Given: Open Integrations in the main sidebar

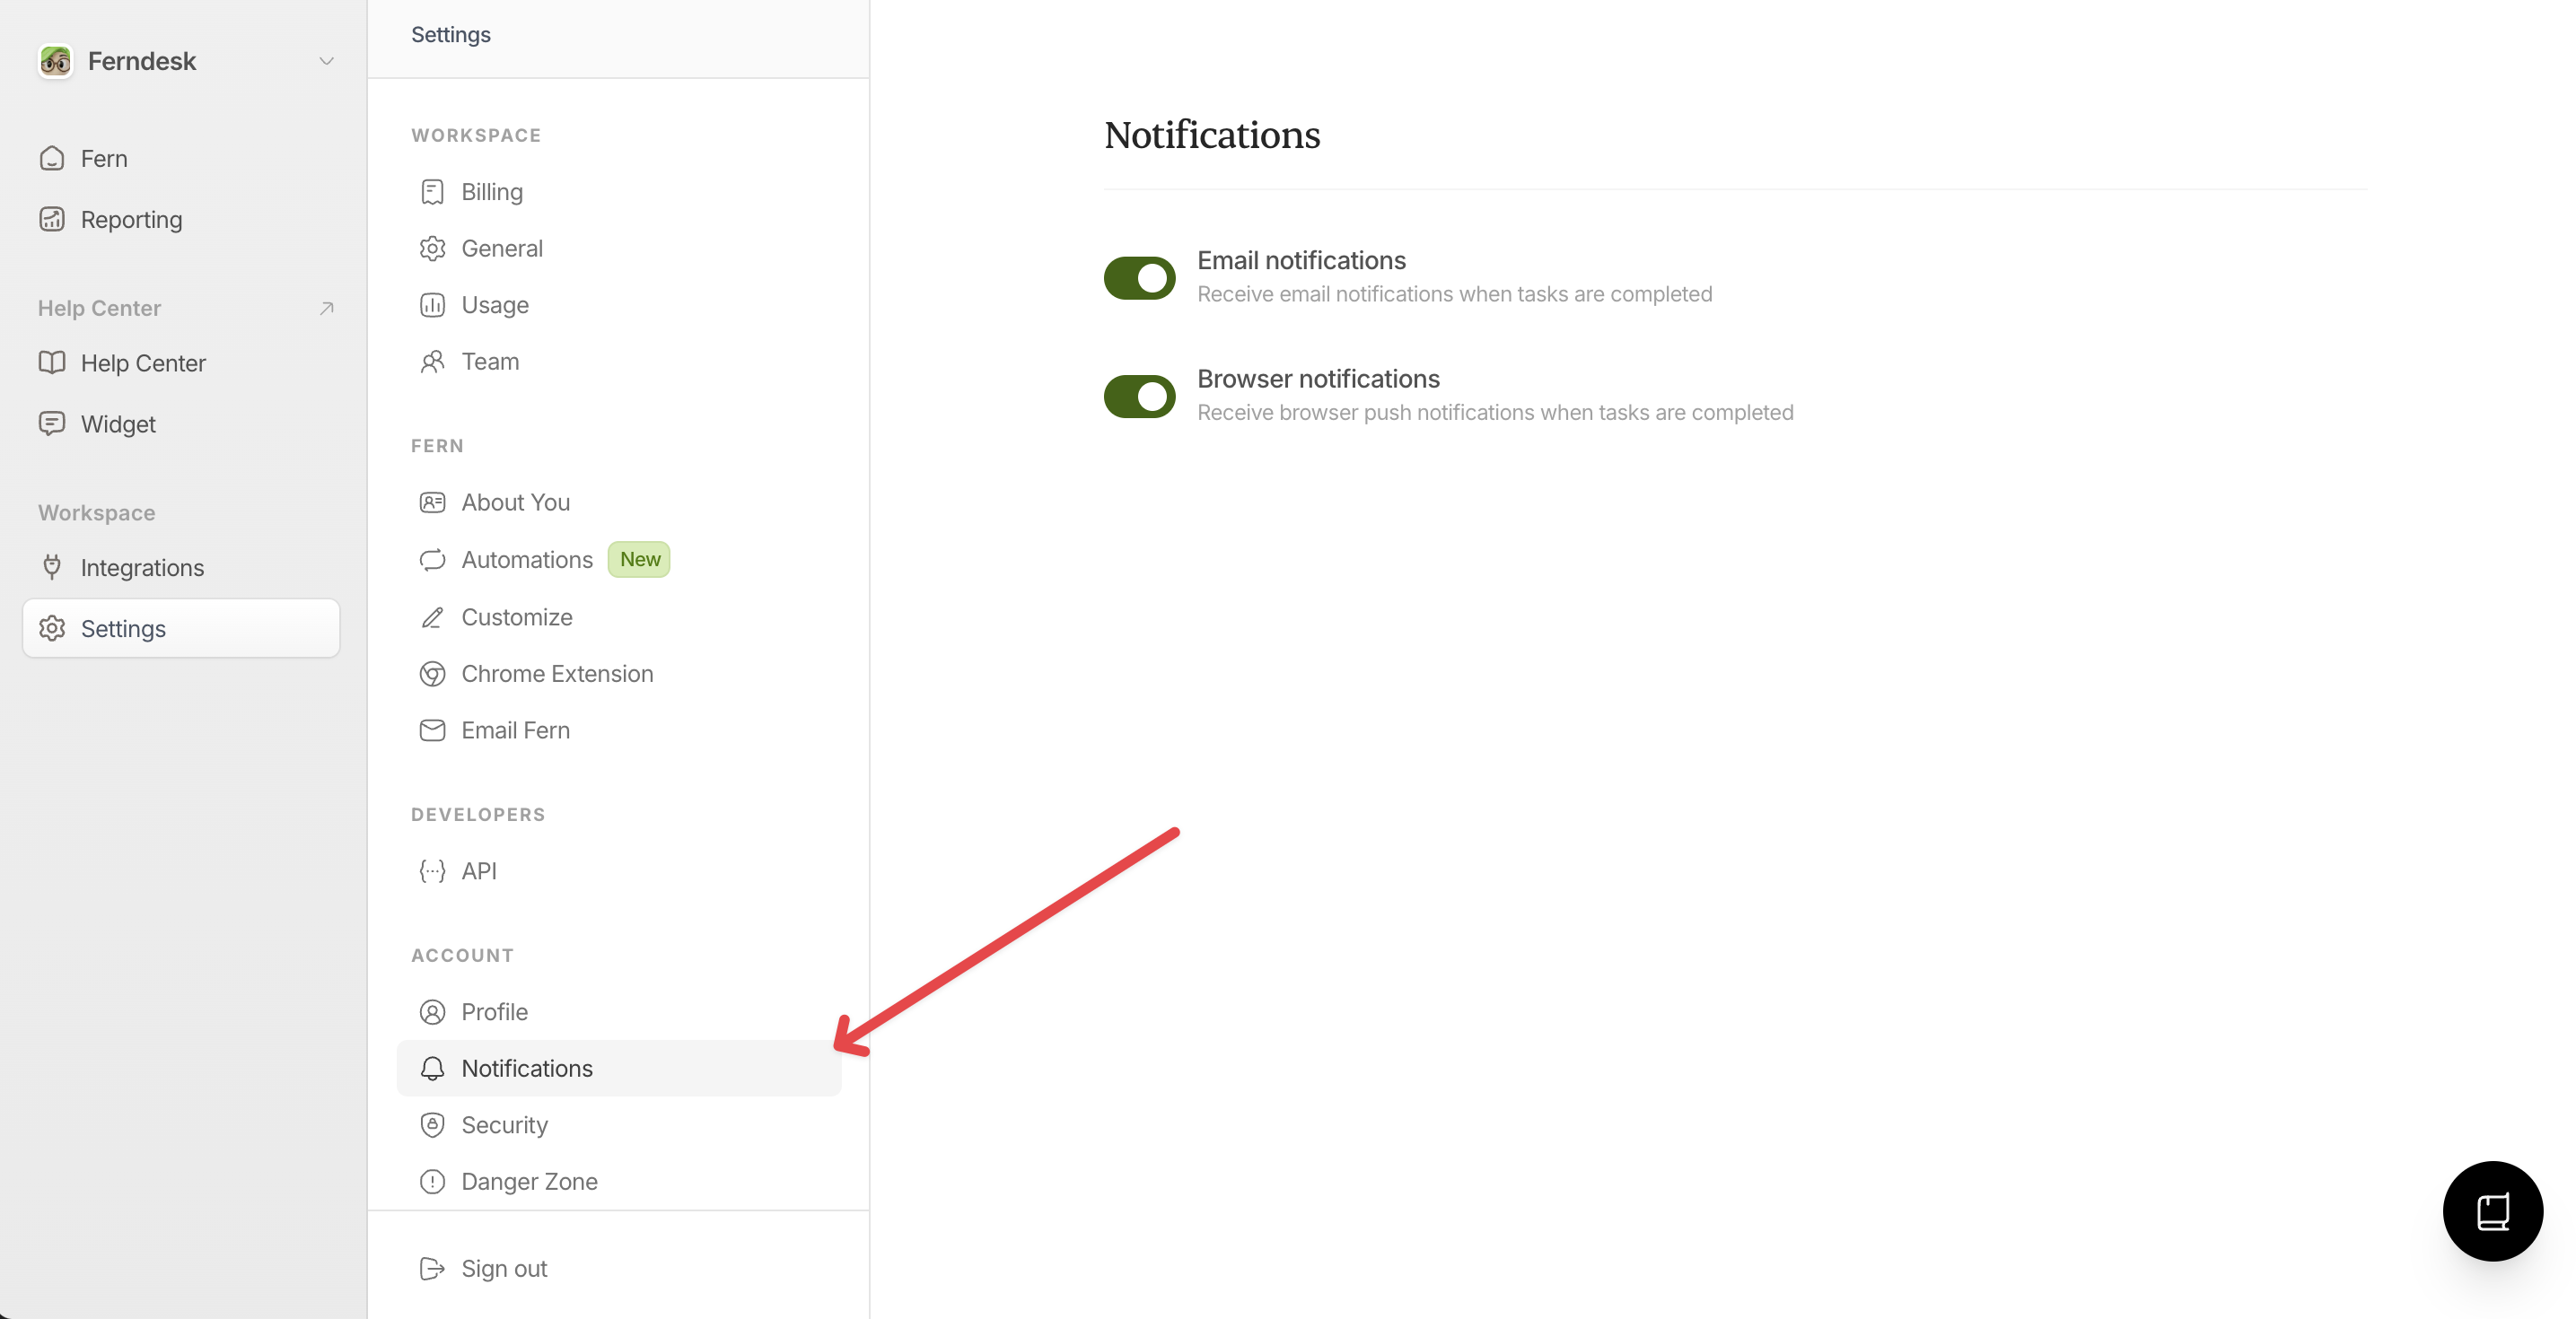Looking at the screenshot, I should click(x=142, y=568).
